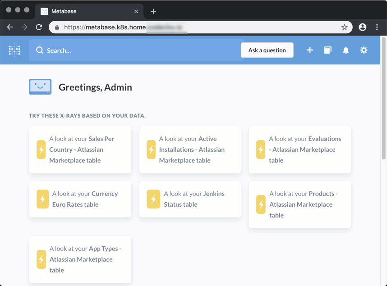The height and width of the screenshot is (286, 387).
Task: Click the lightning icon on App Types card
Action: coord(41,259)
